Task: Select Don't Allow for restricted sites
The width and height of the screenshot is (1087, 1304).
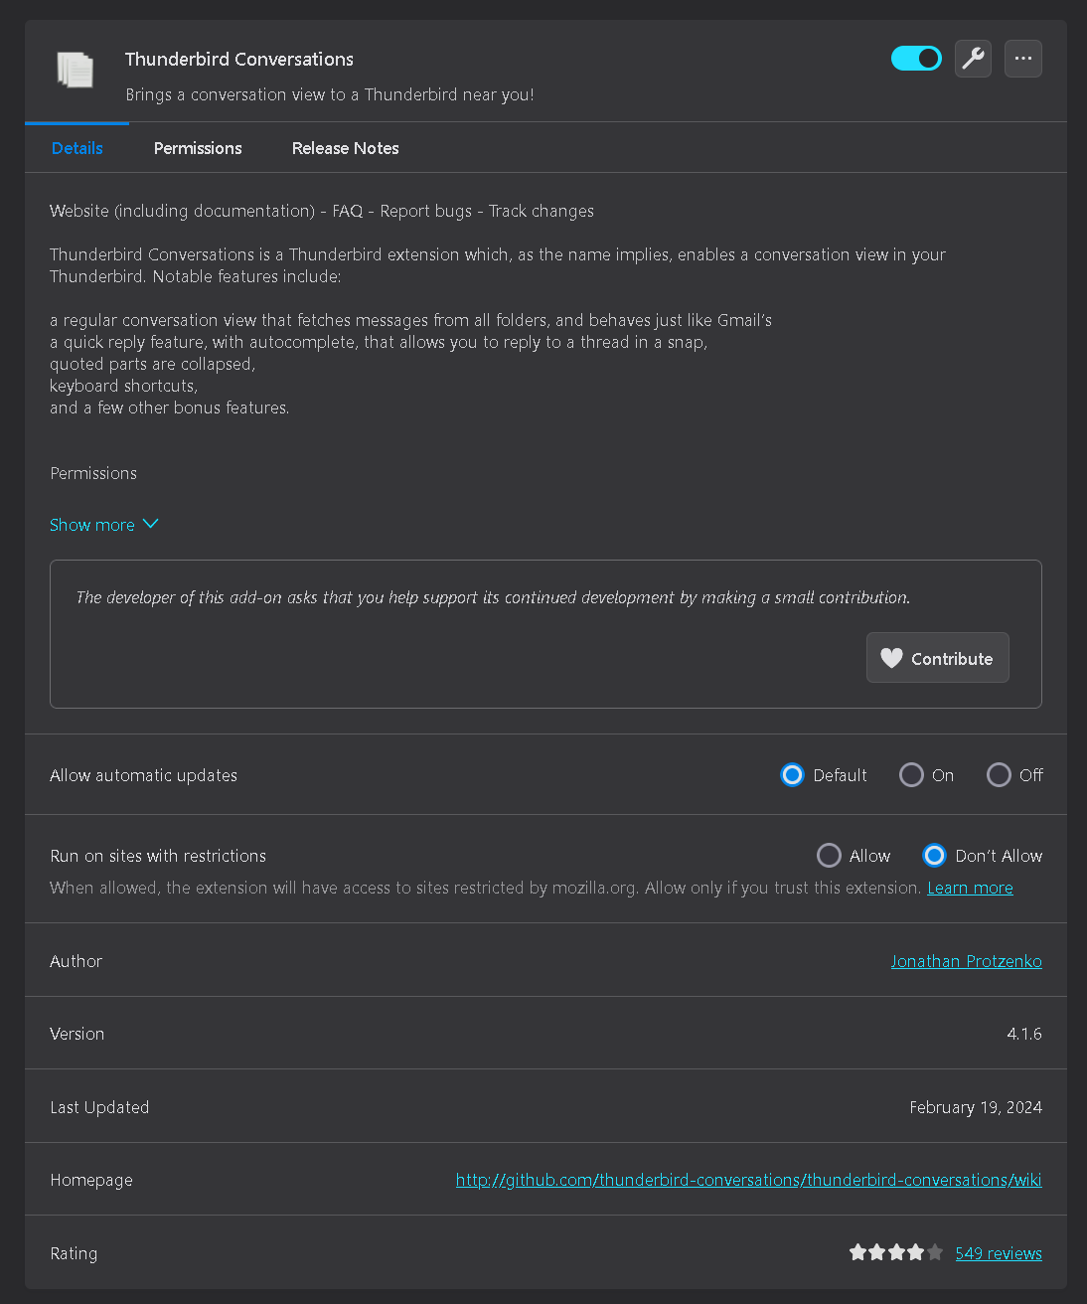Action: tap(934, 856)
